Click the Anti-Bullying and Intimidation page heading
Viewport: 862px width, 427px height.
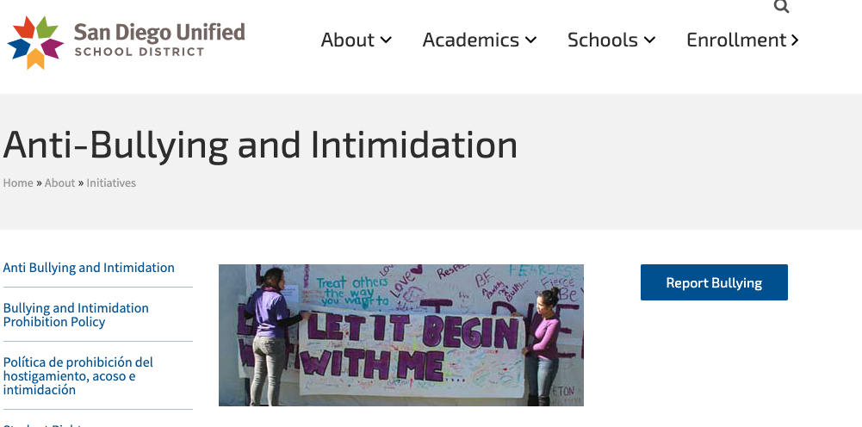coord(260,145)
